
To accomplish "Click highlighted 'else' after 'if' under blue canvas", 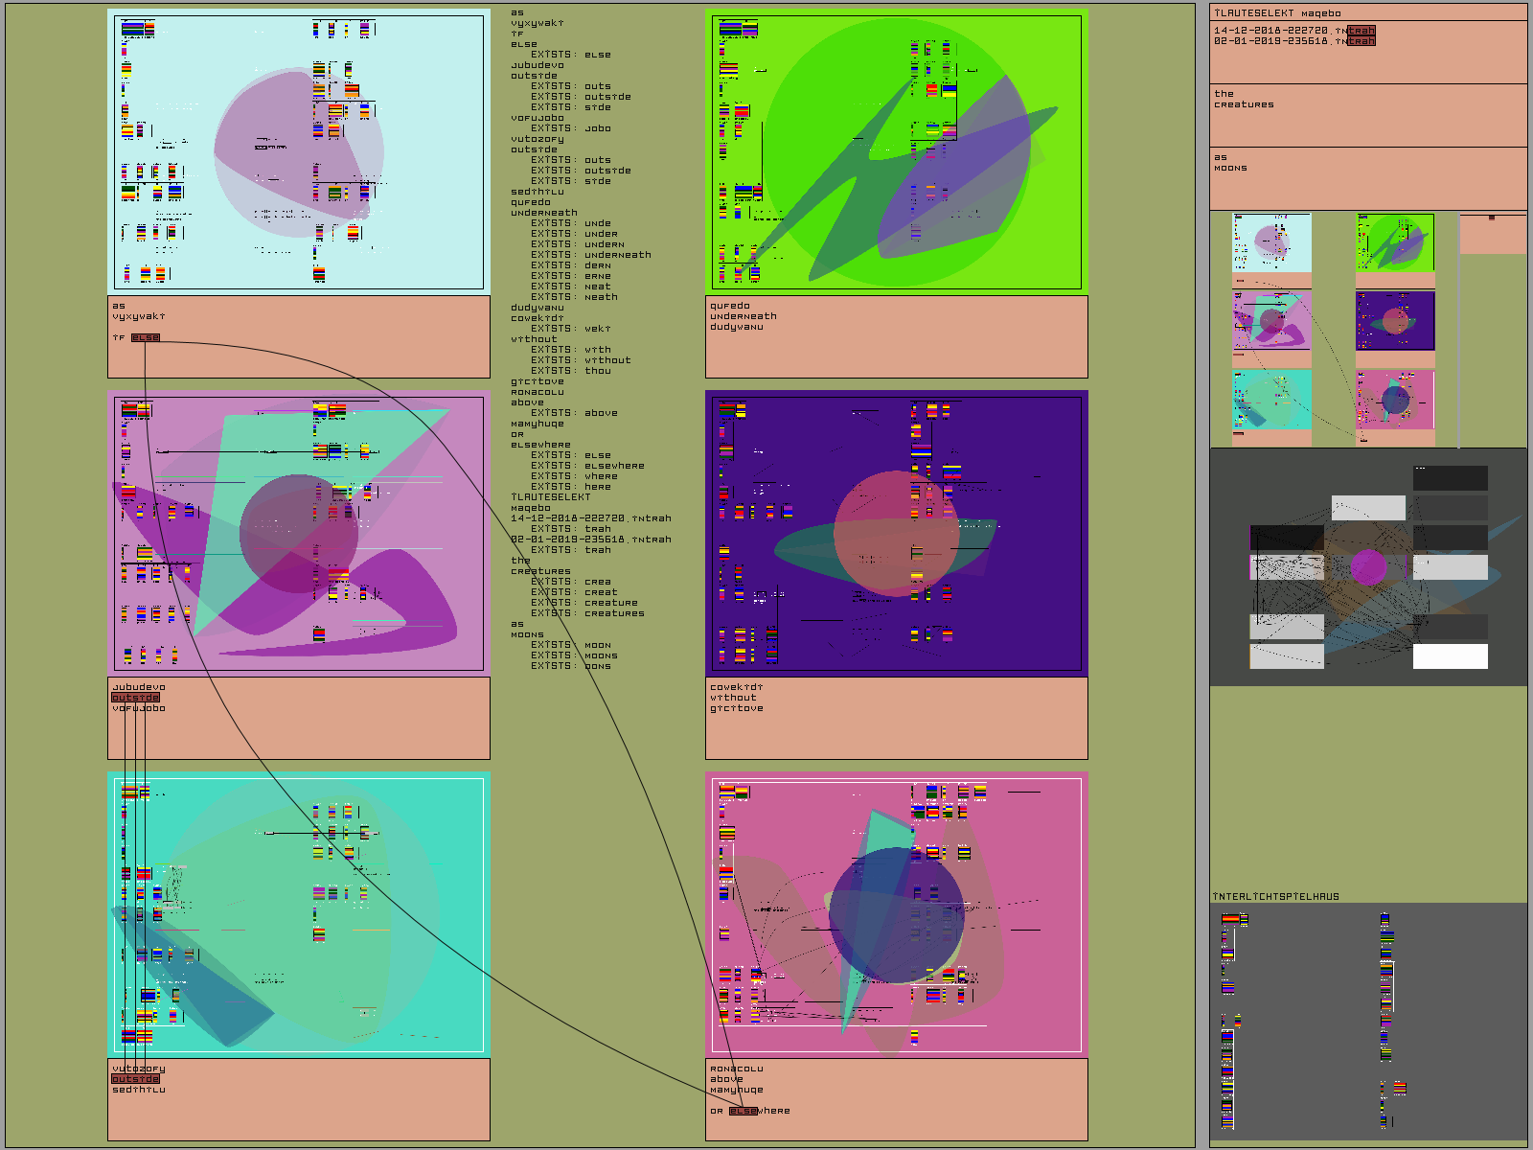I will coord(146,337).
